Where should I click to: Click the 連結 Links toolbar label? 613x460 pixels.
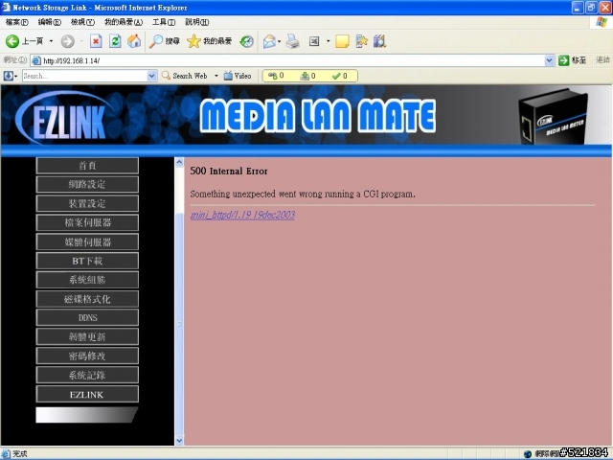click(x=602, y=60)
